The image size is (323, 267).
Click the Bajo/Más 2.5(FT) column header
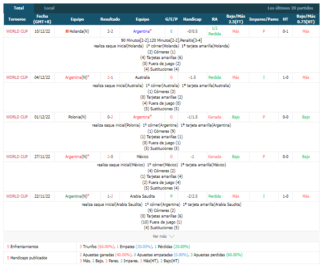coord(236,19)
